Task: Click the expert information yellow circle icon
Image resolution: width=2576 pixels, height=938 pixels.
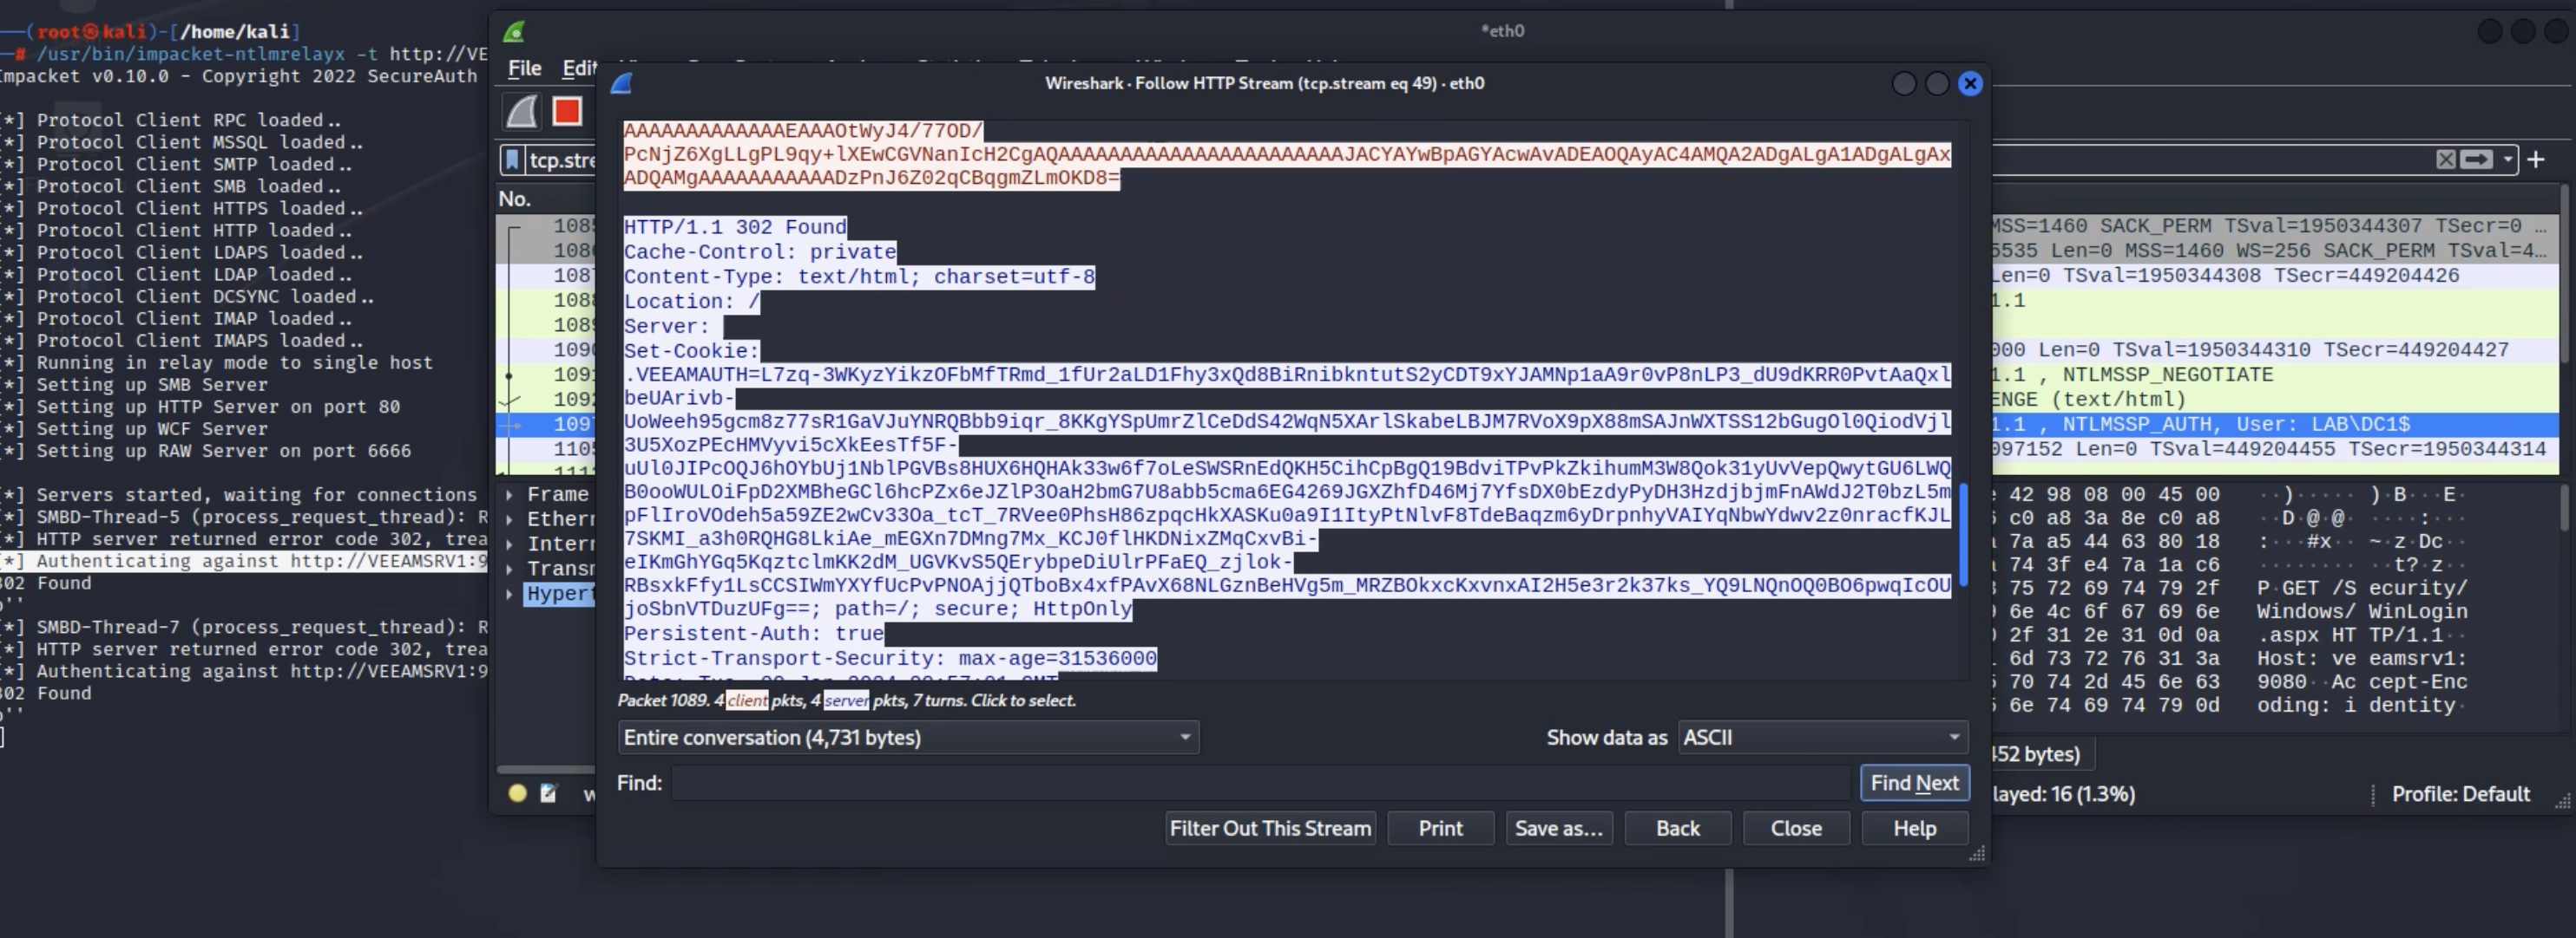Action: click(517, 793)
